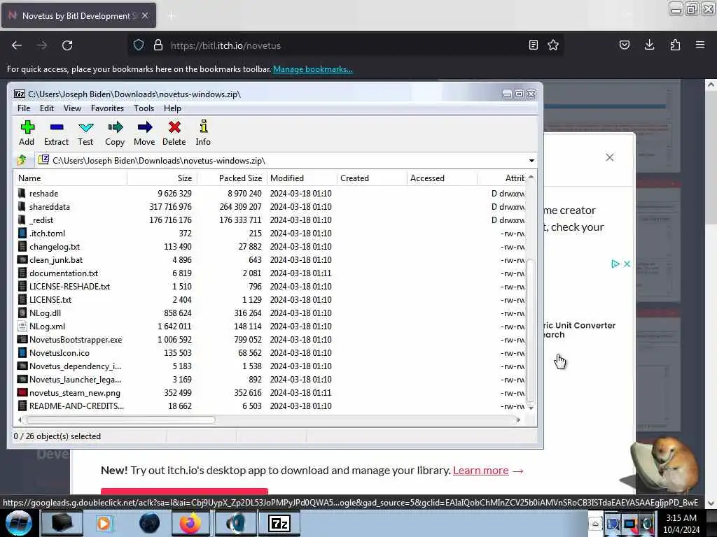This screenshot has height=537, width=717.
Task: Select NovetusBootstrapper.exe
Action: coord(76,339)
